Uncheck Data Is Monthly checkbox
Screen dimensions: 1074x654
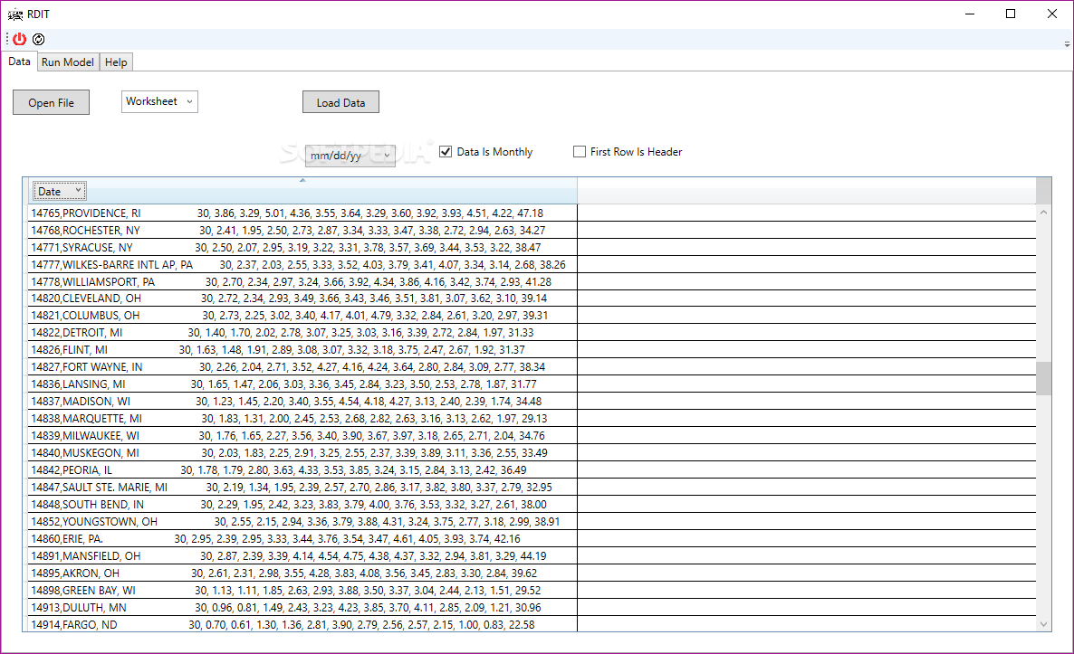tap(446, 152)
